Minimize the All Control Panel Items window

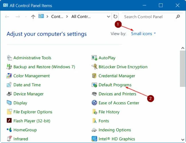(144, 5)
